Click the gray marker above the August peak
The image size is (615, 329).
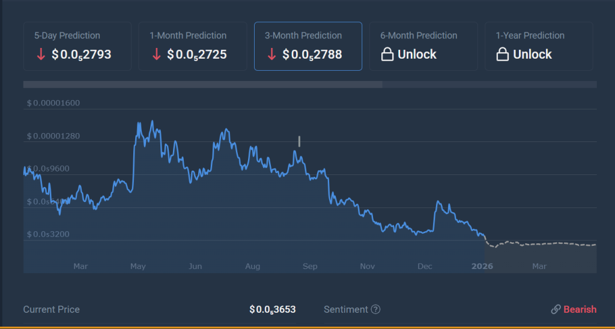coord(299,141)
